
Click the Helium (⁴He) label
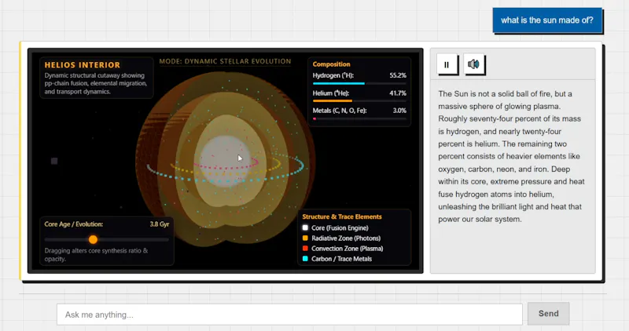pyautogui.click(x=331, y=93)
